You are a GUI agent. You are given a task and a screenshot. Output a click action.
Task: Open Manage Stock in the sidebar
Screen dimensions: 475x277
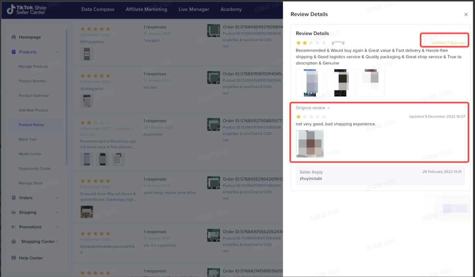(x=31, y=183)
